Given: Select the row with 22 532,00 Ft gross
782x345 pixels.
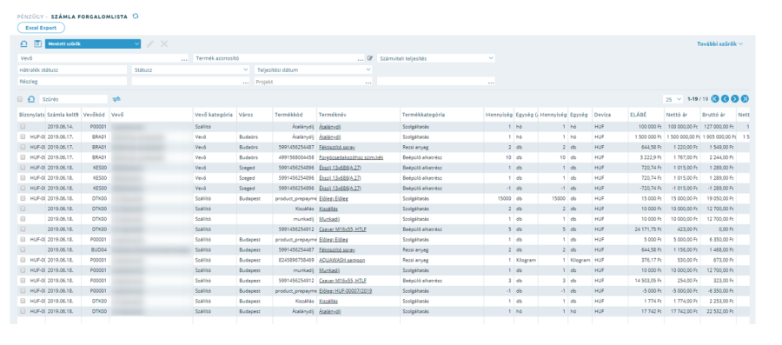Looking at the screenshot, I should [x=23, y=311].
